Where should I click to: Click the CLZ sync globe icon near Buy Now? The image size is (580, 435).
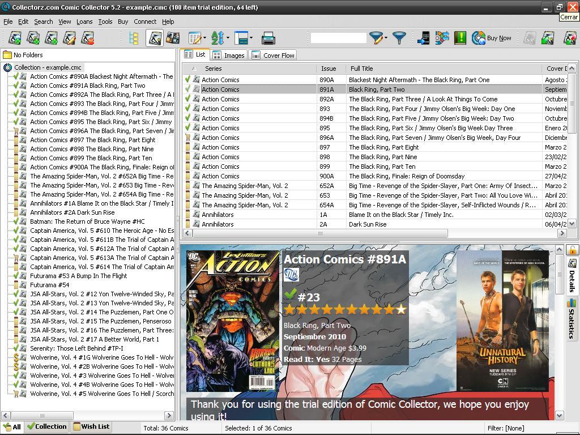coord(479,38)
